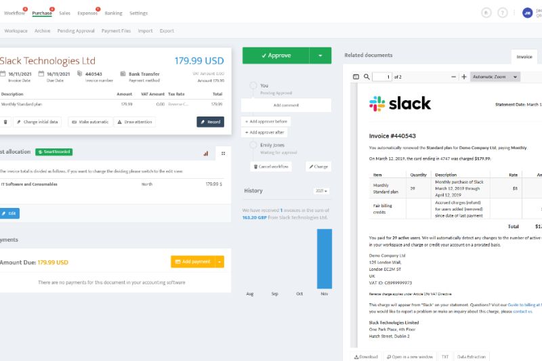Open the Import sub-tab

coord(145,30)
